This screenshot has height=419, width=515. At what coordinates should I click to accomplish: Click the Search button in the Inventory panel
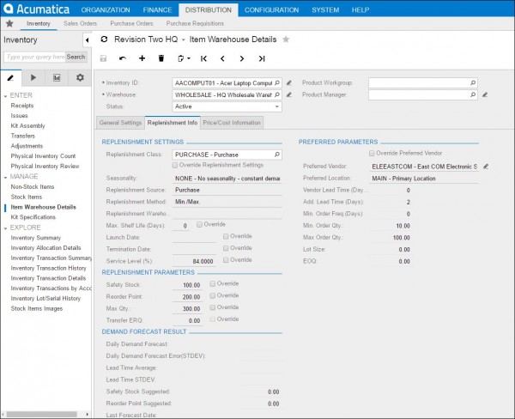(x=76, y=57)
